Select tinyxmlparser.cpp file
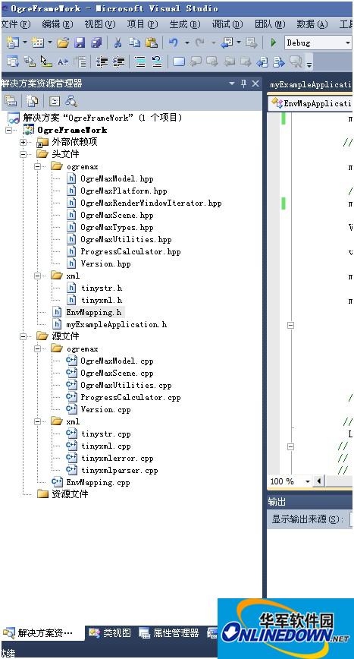 [120, 470]
